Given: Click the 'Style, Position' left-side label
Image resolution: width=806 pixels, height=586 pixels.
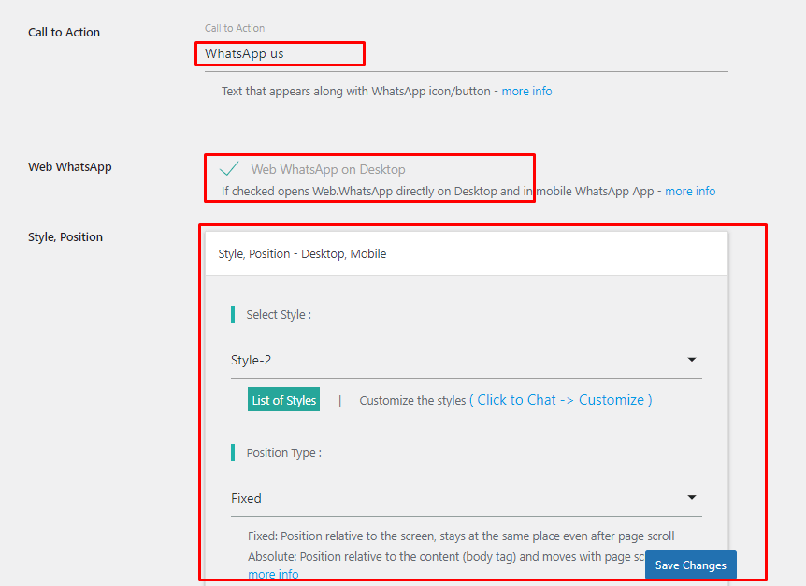Looking at the screenshot, I should 65,236.
